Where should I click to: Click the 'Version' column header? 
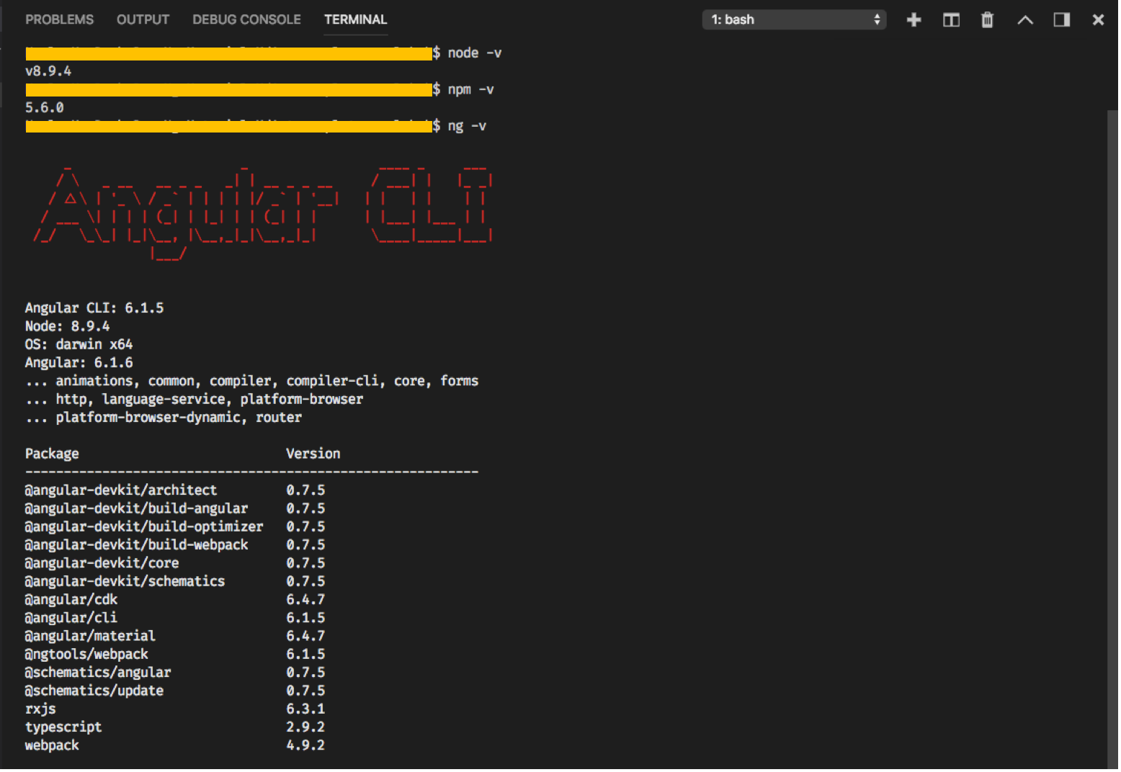[x=313, y=454]
